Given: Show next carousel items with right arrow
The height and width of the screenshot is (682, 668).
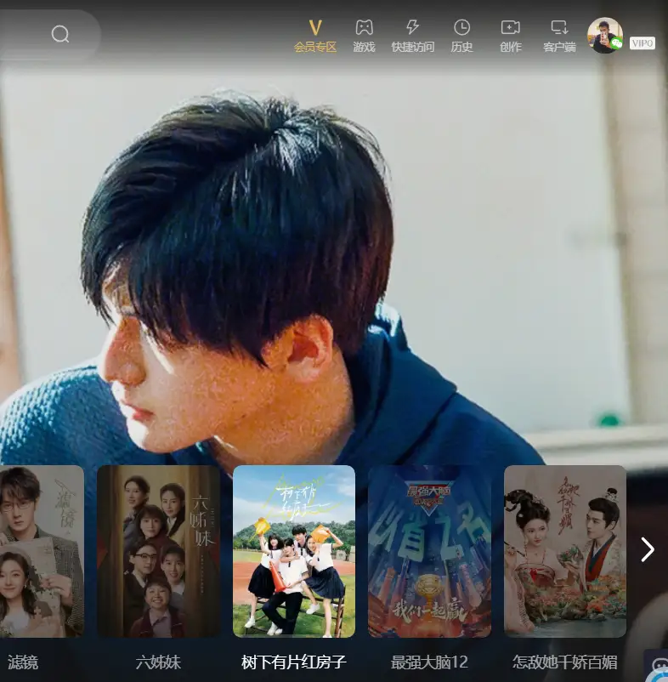Looking at the screenshot, I should pyautogui.click(x=648, y=550).
